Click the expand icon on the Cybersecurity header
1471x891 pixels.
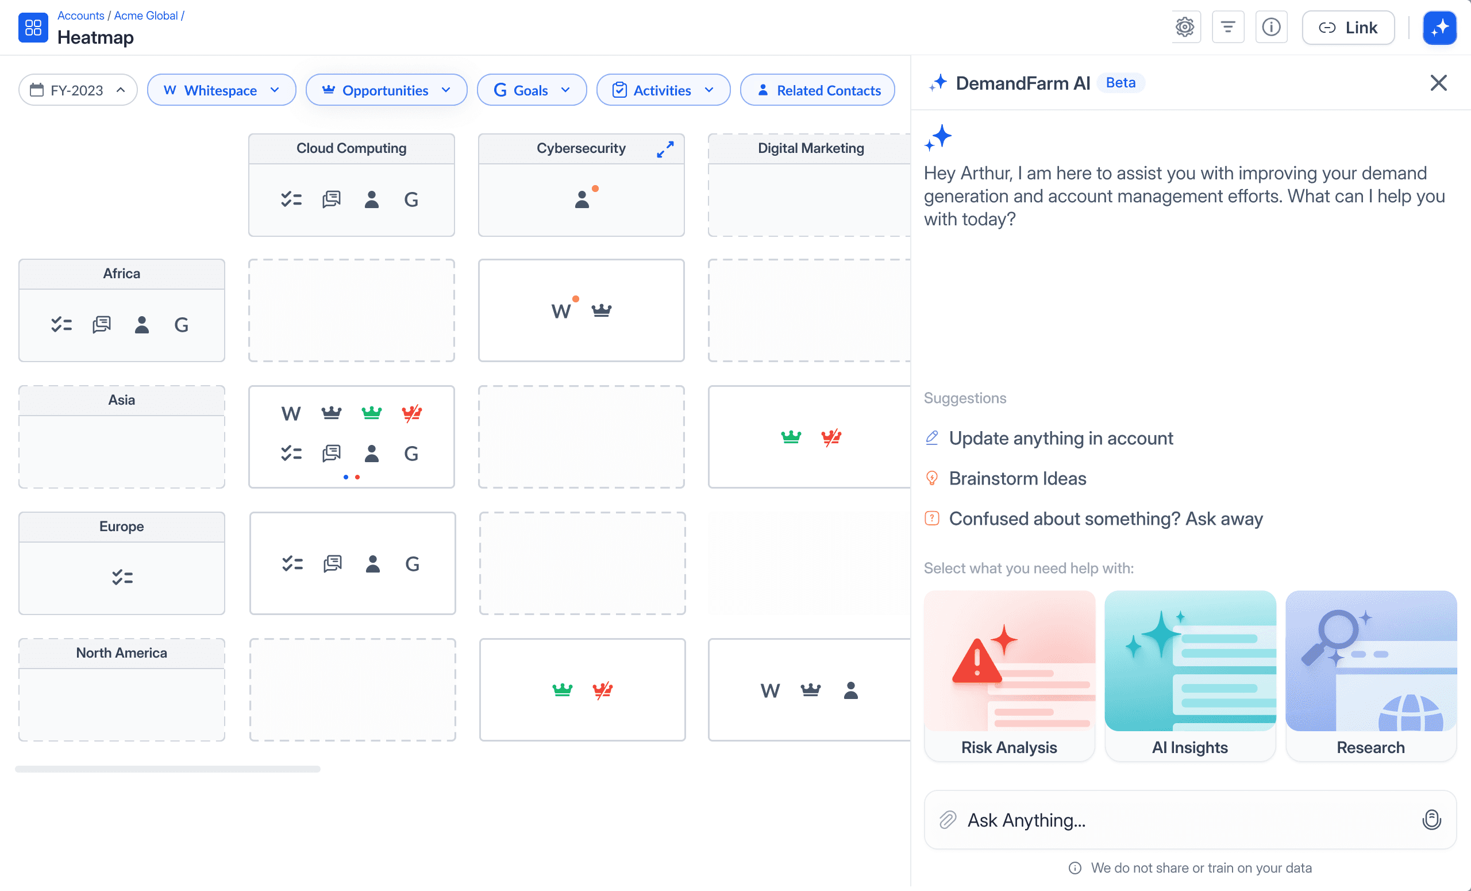coord(665,149)
